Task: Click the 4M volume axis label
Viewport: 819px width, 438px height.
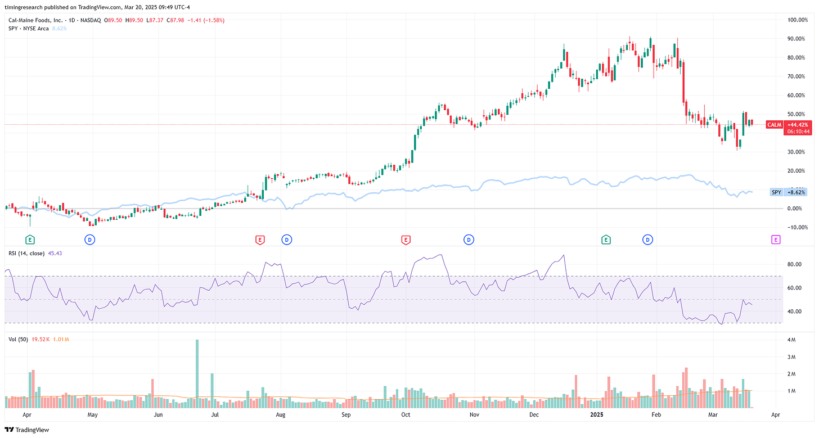Action: tap(792, 340)
